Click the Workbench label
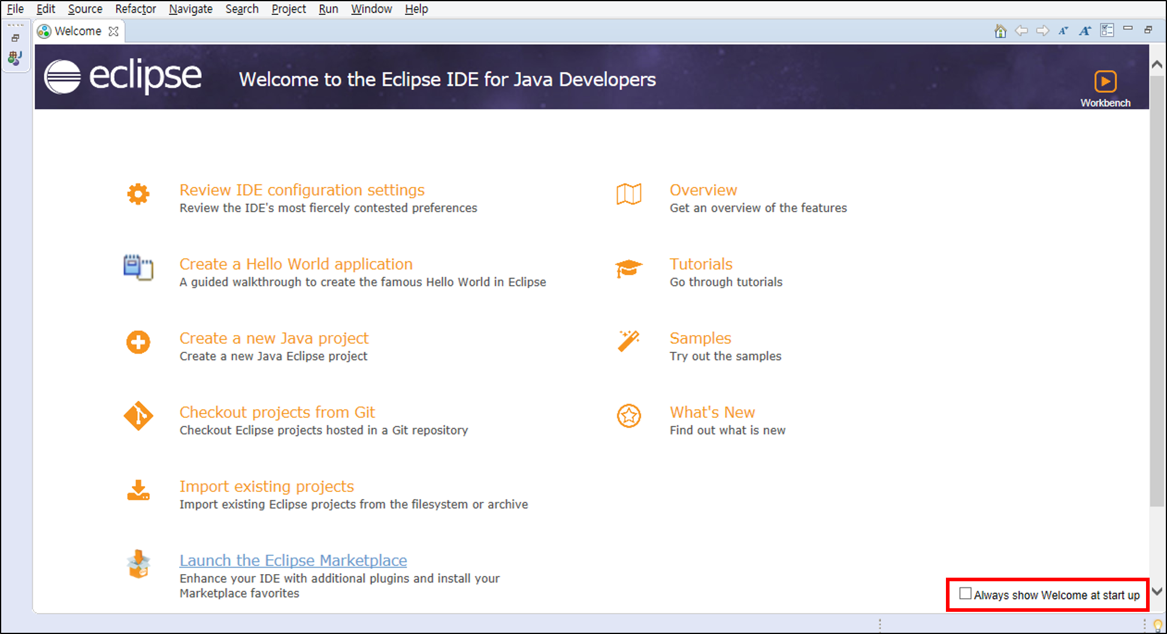The image size is (1167, 634). tap(1105, 103)
